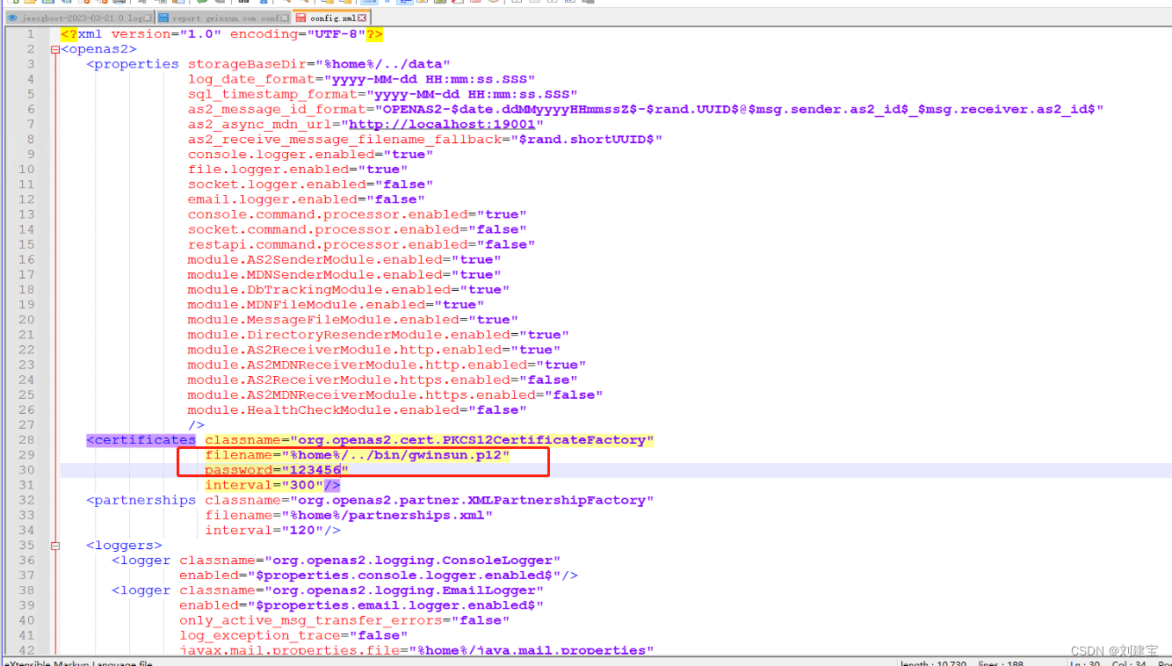Click line number 30 in the margin

(26, 470)
